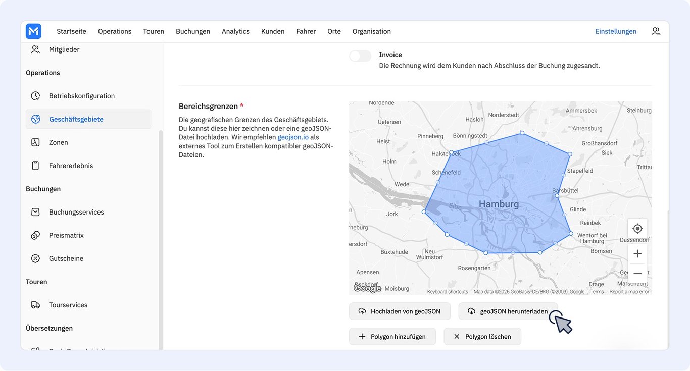Select Tourservices in sidebar

tap(88, 305)
